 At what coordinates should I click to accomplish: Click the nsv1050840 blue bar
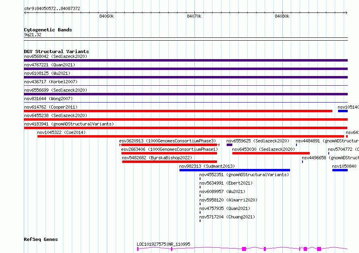tap(340, 170)
